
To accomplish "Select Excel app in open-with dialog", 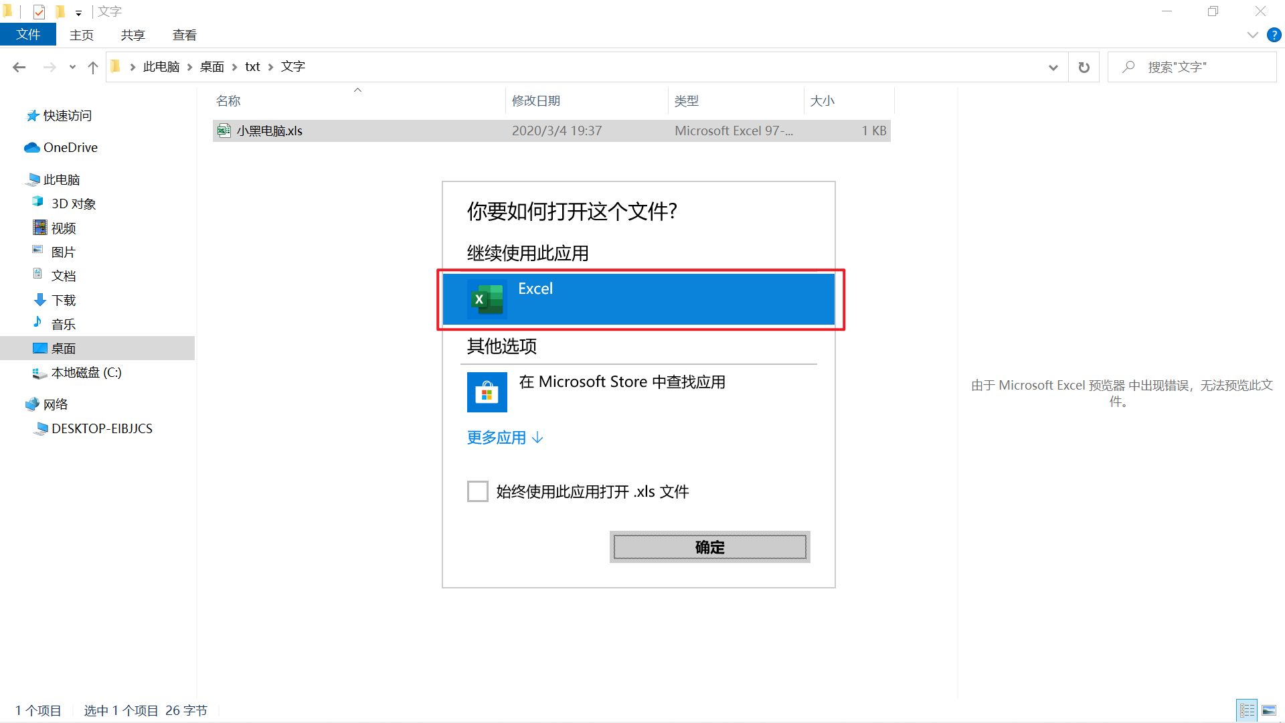I will pos(638,299).
